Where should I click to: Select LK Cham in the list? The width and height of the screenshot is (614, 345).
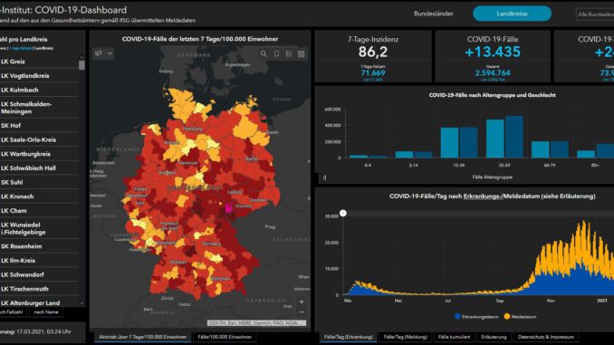39,211
